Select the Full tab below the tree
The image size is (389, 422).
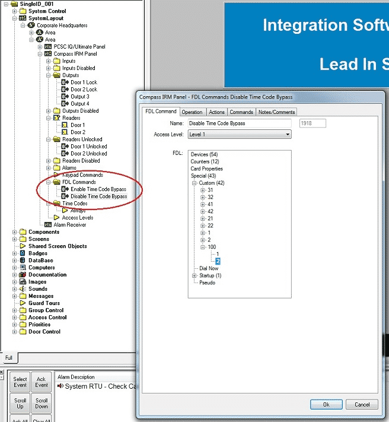tap(9, 358)
